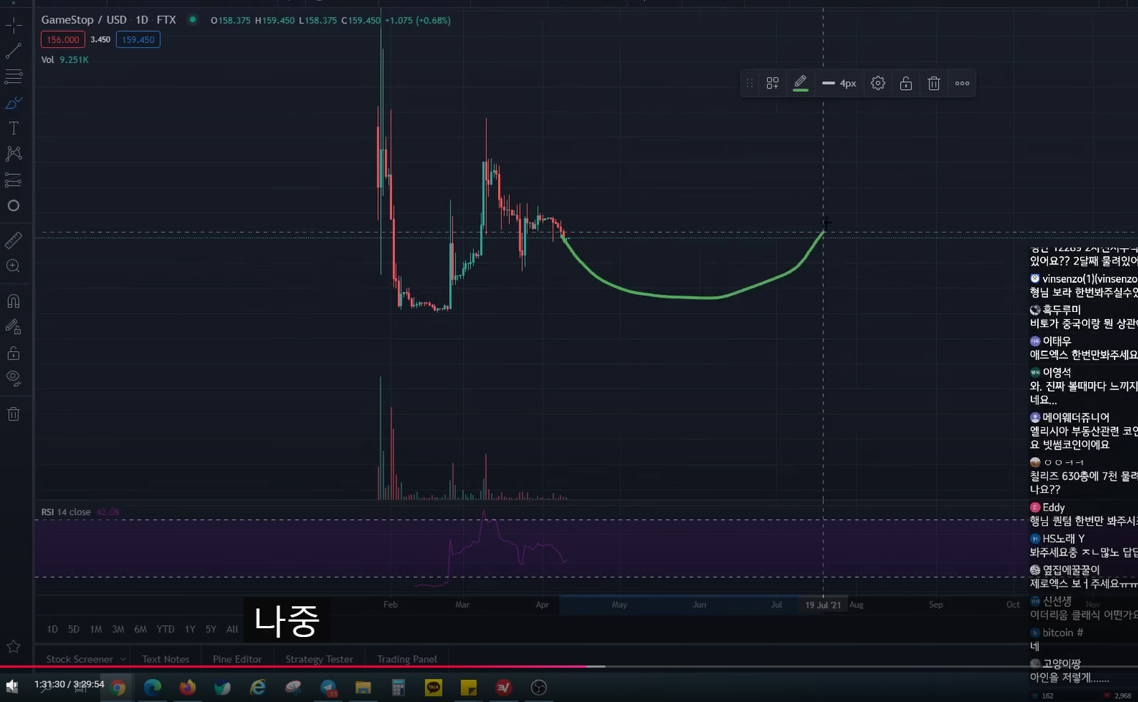Viewport: 1138px width, 702px height.
Task: Select the trend line tool
Action: pos(13,51)
